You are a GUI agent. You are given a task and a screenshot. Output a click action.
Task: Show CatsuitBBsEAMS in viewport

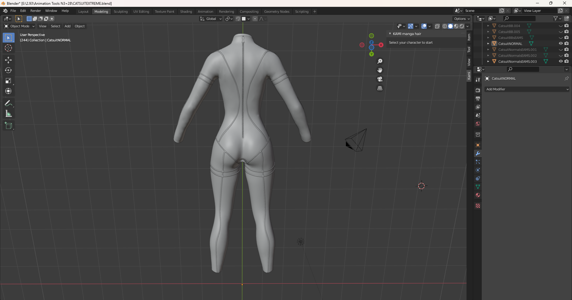pos(561,38)
